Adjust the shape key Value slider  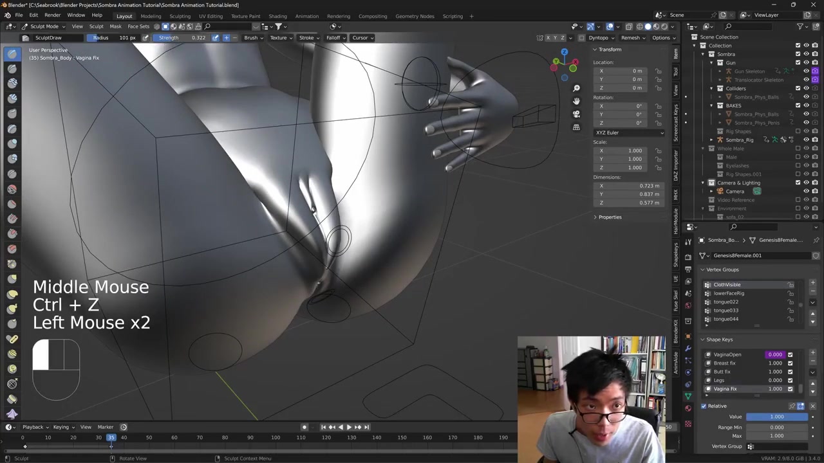776,417
